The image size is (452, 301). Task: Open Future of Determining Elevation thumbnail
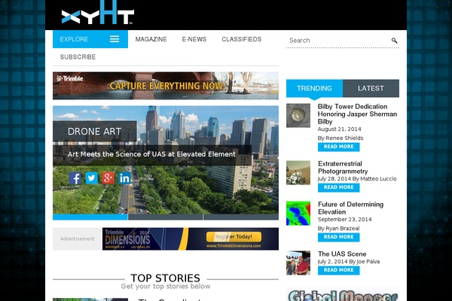coord(298,213)
